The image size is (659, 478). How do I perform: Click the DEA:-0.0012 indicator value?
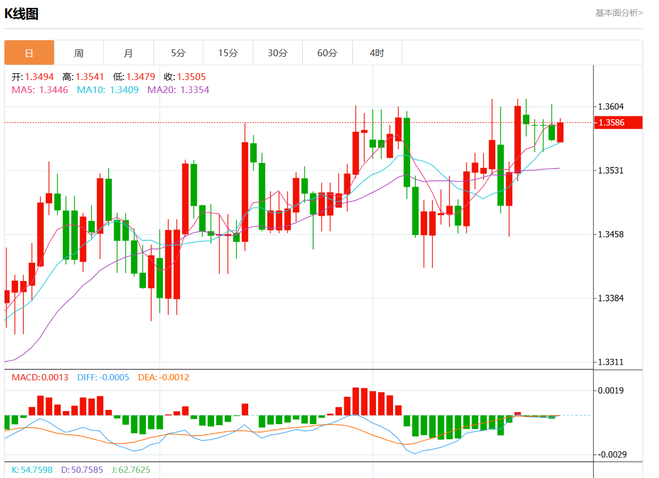point(164,377)
